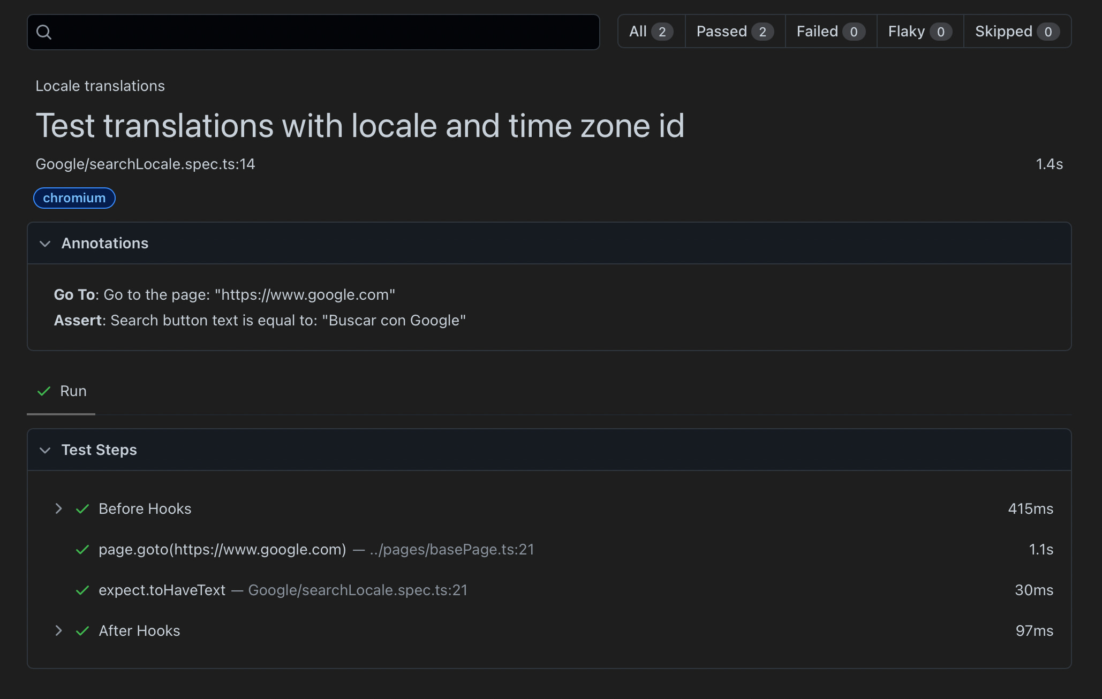The height and width of the screenshot is (699, 1102).
Task: Collapse the Annotations section chevron
Action: (45, 244)
